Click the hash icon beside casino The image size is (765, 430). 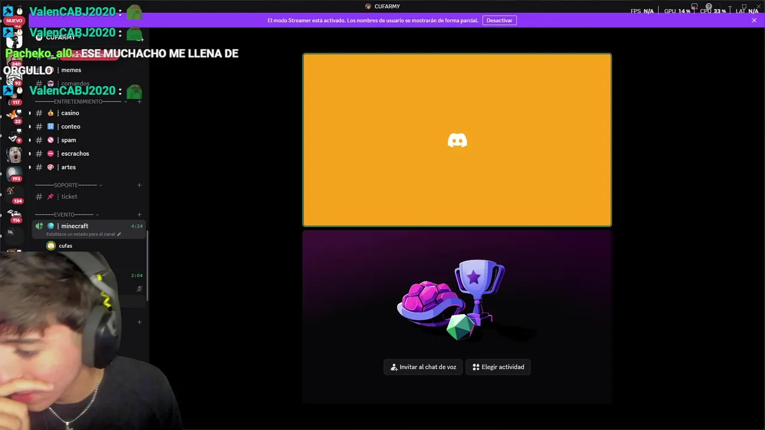click(x=39, y=113)
